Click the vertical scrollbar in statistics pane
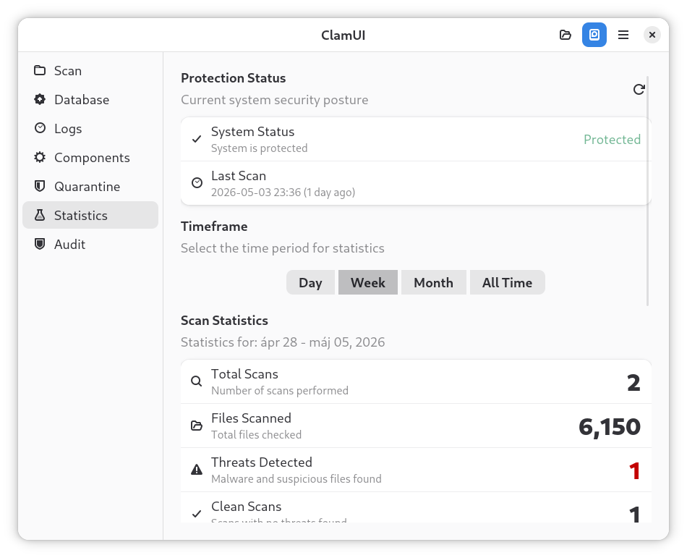 (x=647, y=191)
